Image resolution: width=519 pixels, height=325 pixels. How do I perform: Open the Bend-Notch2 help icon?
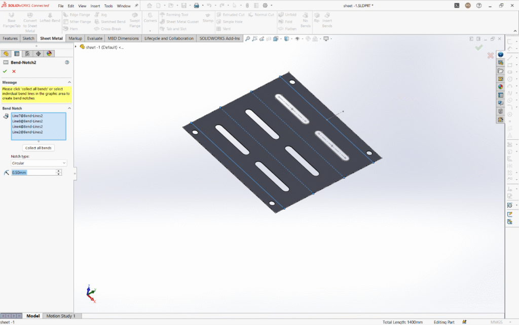click(67, 62)
